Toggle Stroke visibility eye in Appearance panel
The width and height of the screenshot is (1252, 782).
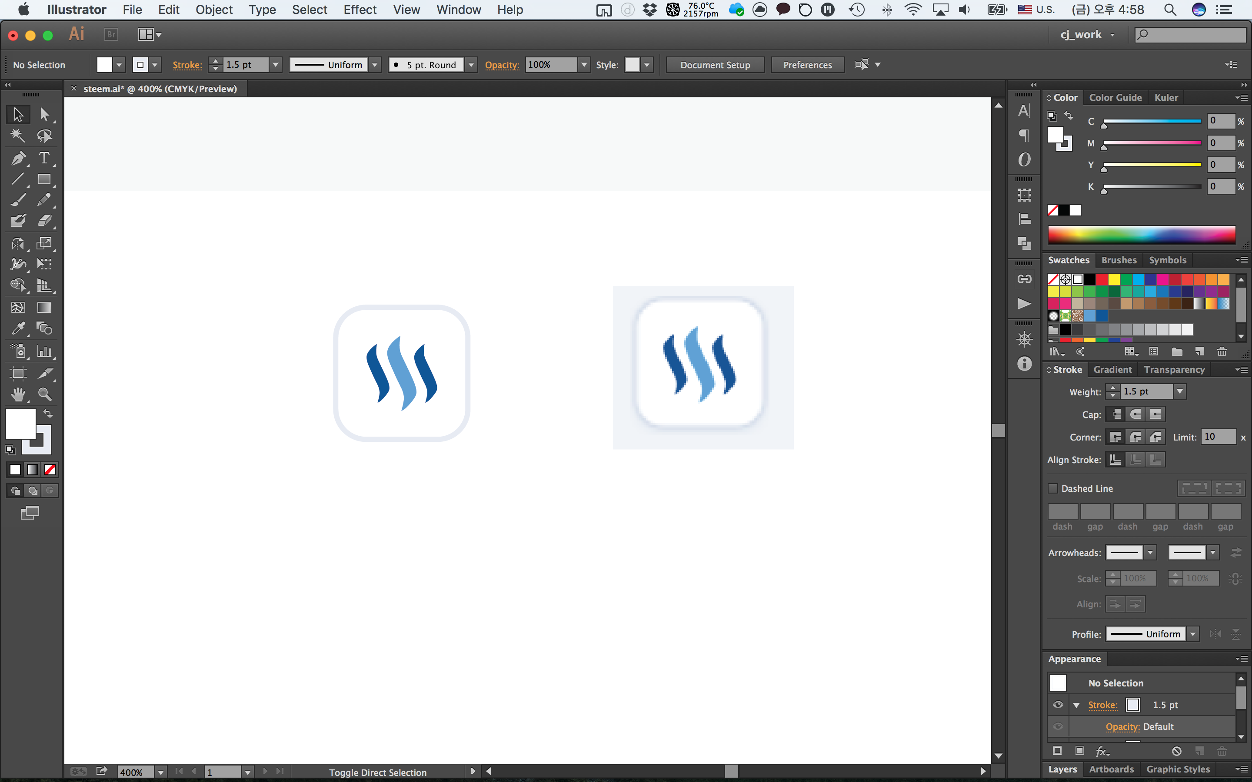(1058, 705)
